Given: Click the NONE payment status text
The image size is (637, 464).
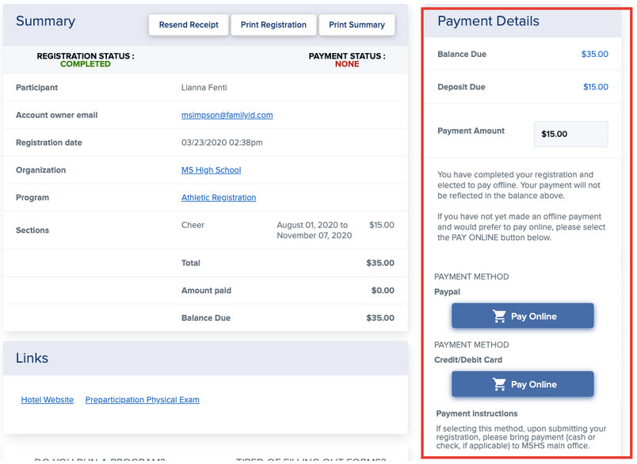Looking at the screenshot, I should [x=347, y=64].
